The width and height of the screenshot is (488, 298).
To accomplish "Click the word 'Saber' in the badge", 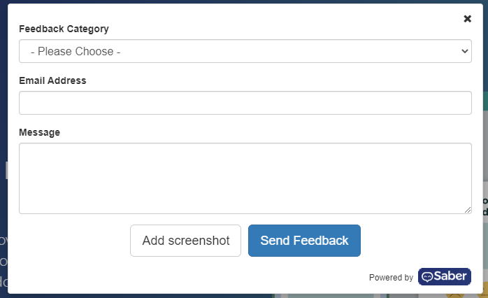I will point(450,276).
